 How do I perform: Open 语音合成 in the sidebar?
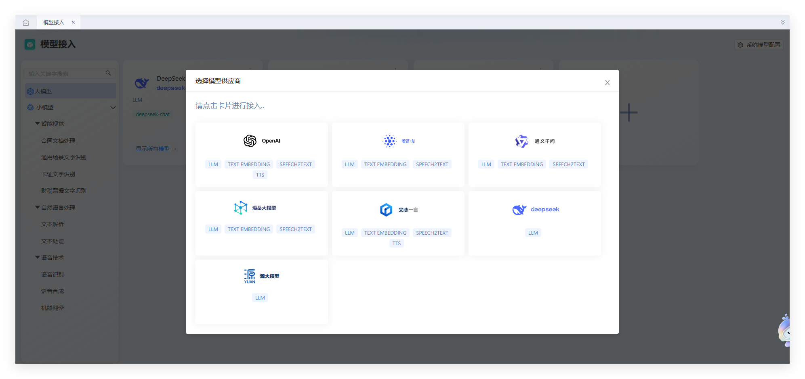coord(53,291)
